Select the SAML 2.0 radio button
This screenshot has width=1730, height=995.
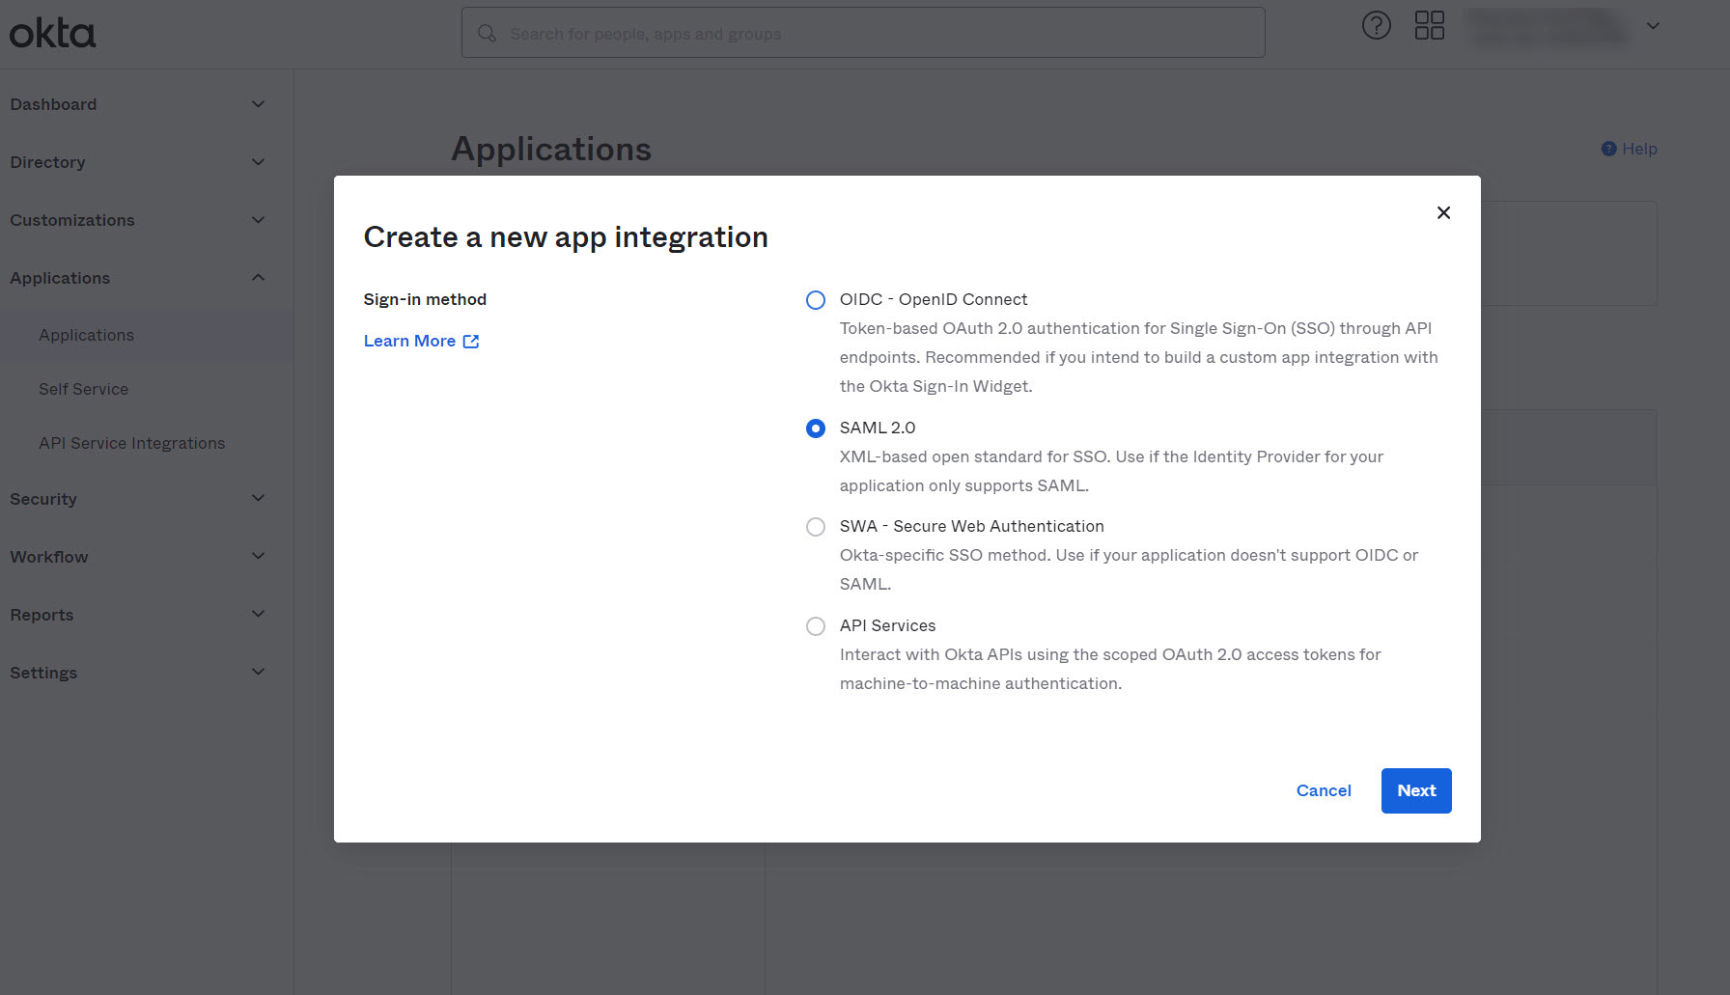click(x=816, y=428)
